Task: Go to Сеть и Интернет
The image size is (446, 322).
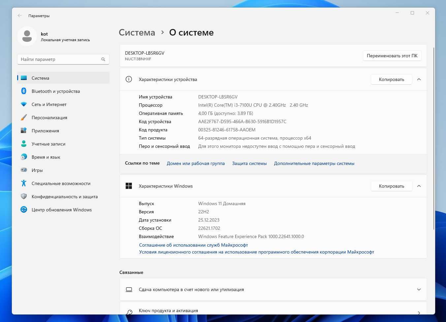Action: pyautogui.click(x=63, y=104)
